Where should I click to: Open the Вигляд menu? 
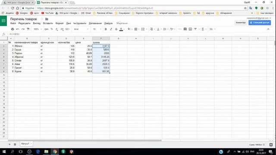click(37, 23)
